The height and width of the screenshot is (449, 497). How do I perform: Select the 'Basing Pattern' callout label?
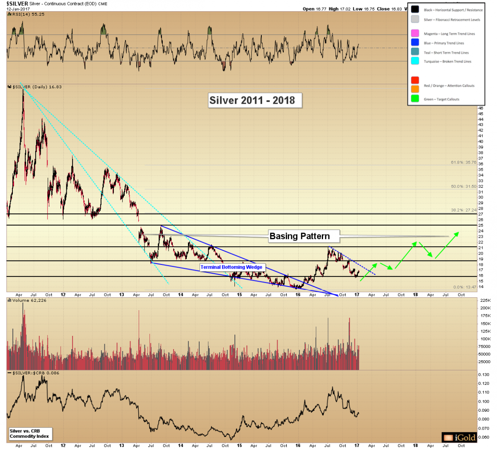click(299, 236)
